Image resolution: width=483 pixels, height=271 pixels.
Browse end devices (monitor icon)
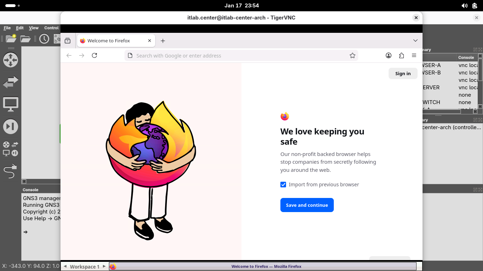tap(10, 104)
